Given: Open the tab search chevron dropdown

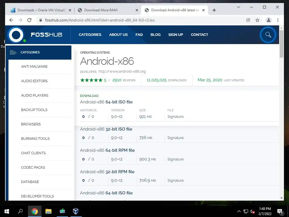Looking at the screenshot, I should (x=238, y=7).
